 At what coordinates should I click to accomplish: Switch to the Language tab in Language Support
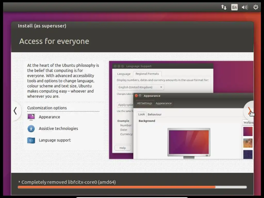(124, 74)
